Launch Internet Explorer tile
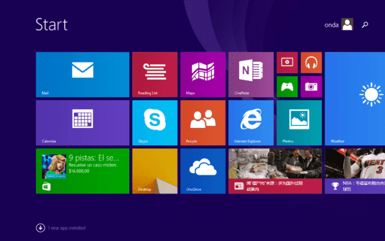The image size is (385, 241). click(x=251, y=123)
